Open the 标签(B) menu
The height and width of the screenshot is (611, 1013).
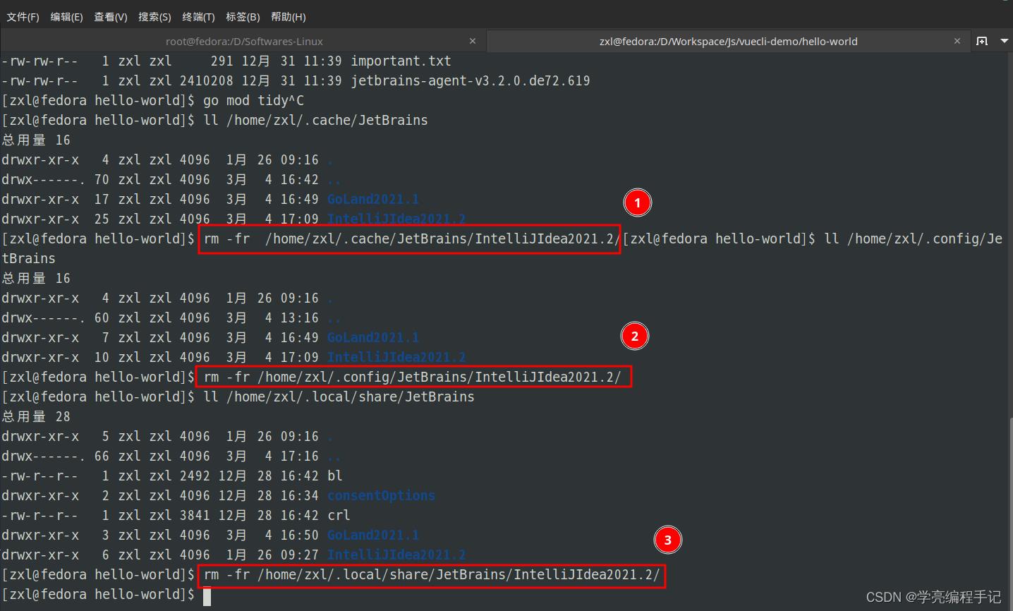[x=243, y=16]
